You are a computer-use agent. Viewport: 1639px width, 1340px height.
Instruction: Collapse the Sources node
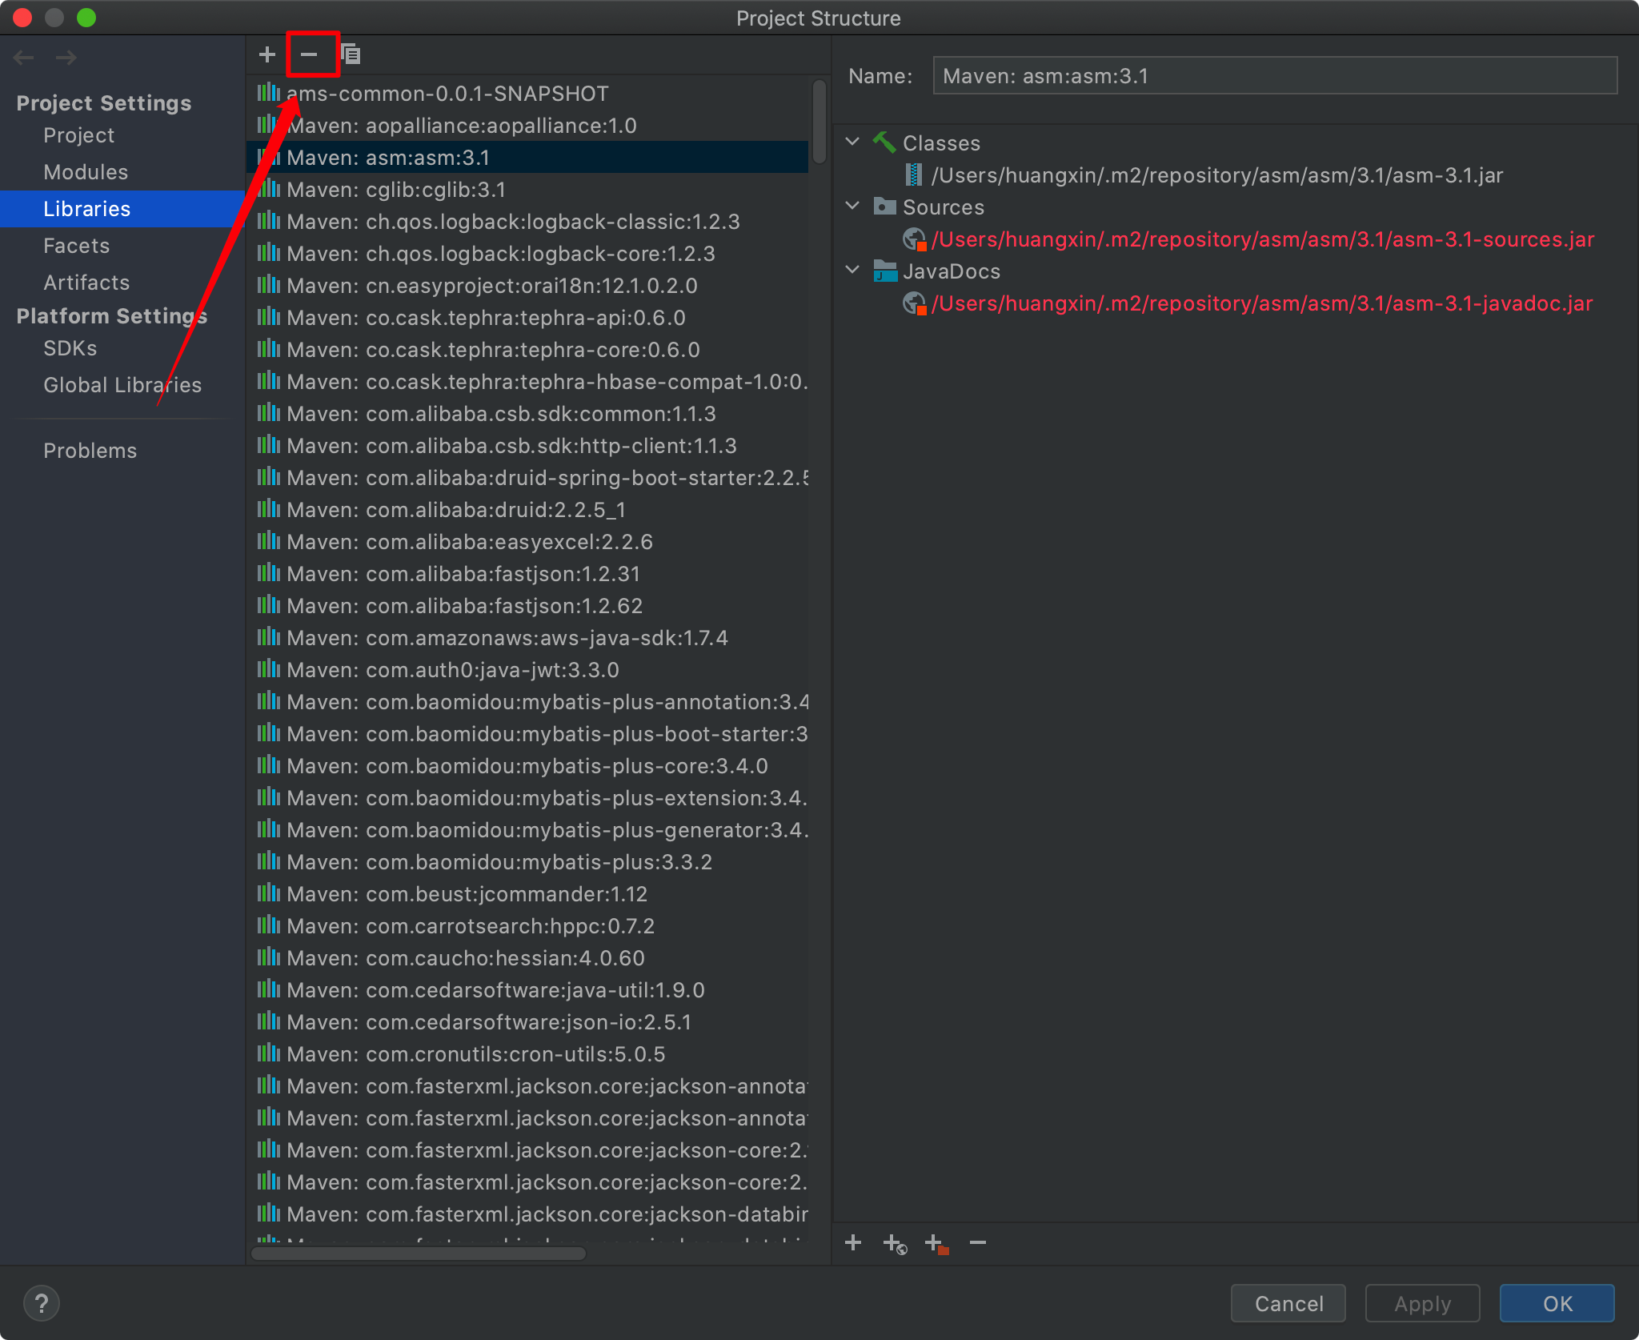coord(853,206)
